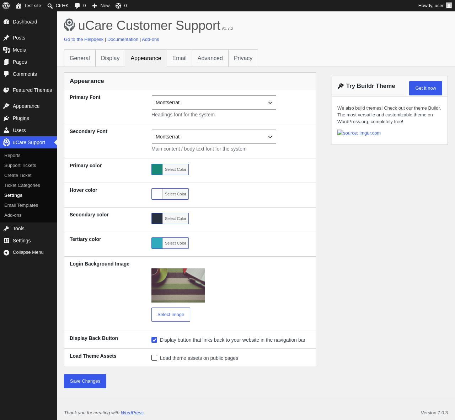Open the Add-ons link under the title
This screenshot has height=420, width=455.
pos(150,40)
